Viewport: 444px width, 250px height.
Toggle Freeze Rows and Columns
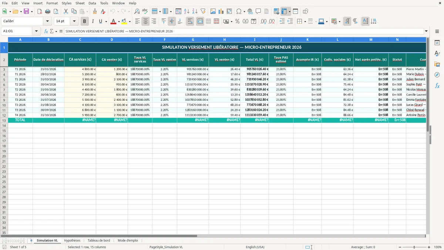(x=284, y=11)
